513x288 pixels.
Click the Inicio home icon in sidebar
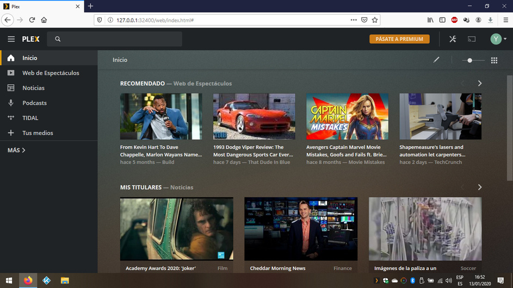(x=11, y=58)
